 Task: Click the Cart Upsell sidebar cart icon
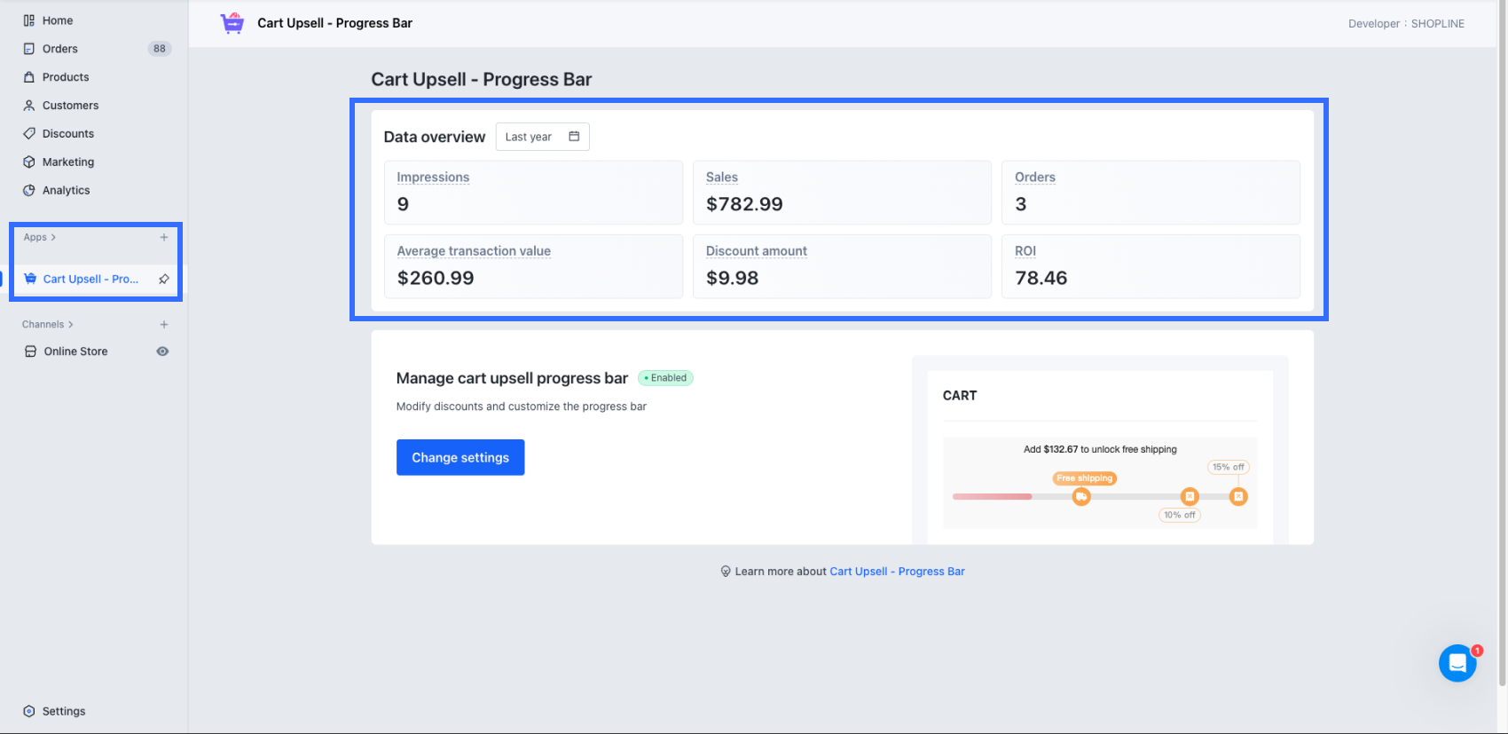[x=30, y=279]
